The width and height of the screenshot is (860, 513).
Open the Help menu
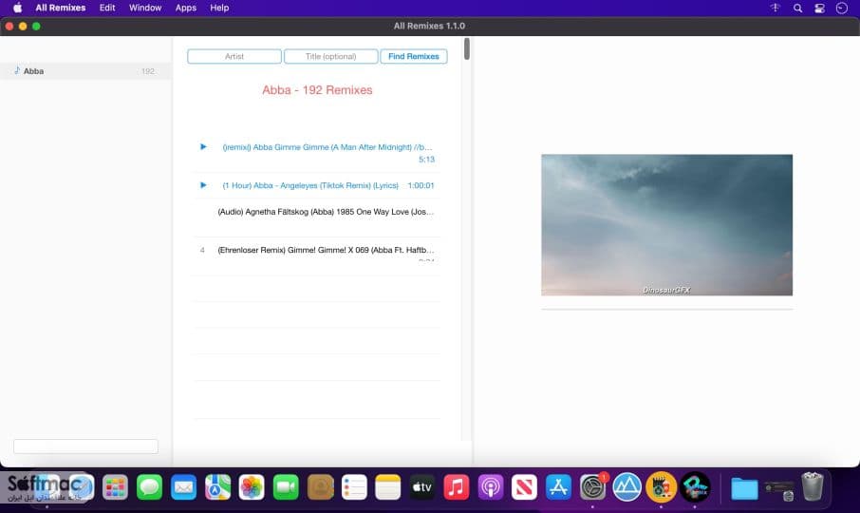point(219,8)
